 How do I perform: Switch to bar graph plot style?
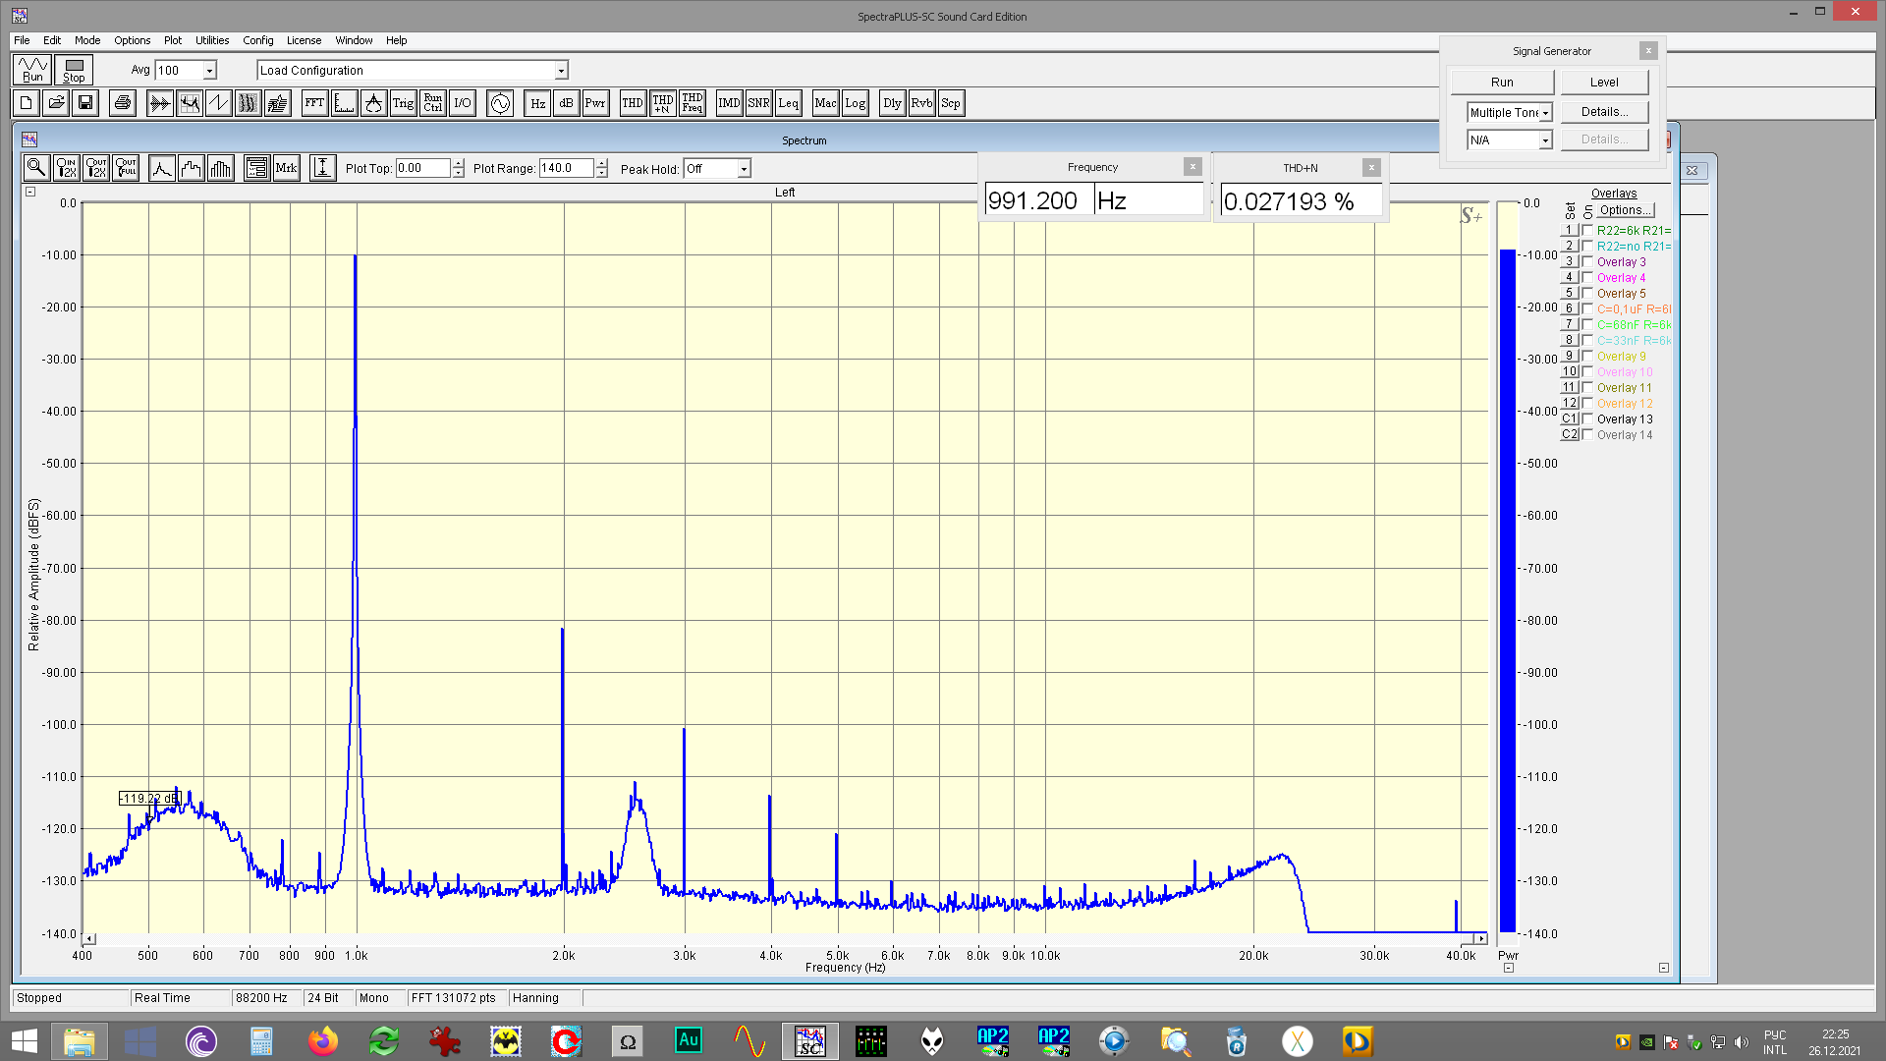[x=221, y=168]
